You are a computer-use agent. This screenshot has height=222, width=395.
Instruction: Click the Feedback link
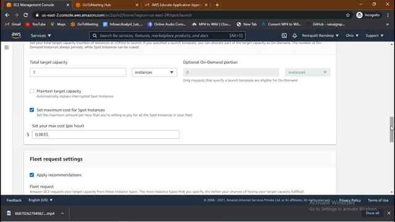tap(14, 200)
